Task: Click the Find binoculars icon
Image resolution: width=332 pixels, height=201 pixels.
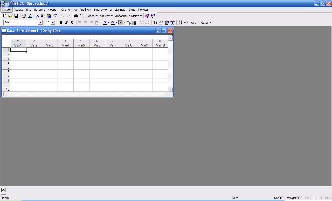Action: pyautogui.click(x=76, y=16)
